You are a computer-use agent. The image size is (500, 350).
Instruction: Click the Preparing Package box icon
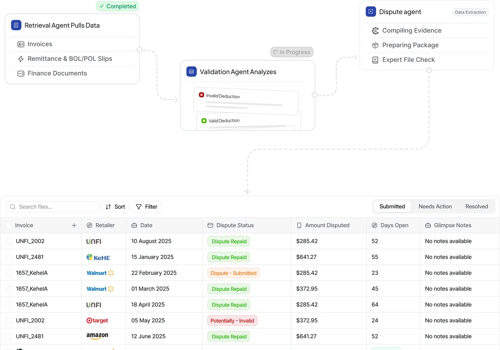375,45
